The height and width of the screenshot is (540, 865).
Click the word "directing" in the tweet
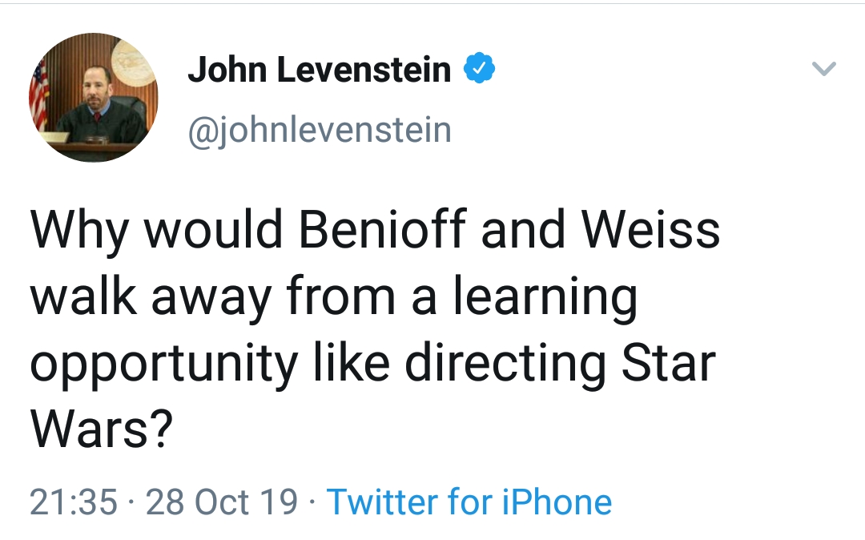(506, 366)
